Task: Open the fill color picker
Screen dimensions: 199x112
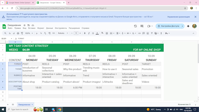Action: [x=102, y=33]
